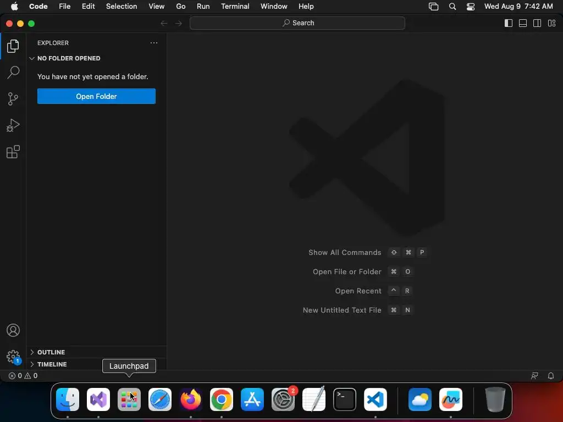Open Launchpad from the Dock
Screen dimensions: 563x422
click(129, 399)
